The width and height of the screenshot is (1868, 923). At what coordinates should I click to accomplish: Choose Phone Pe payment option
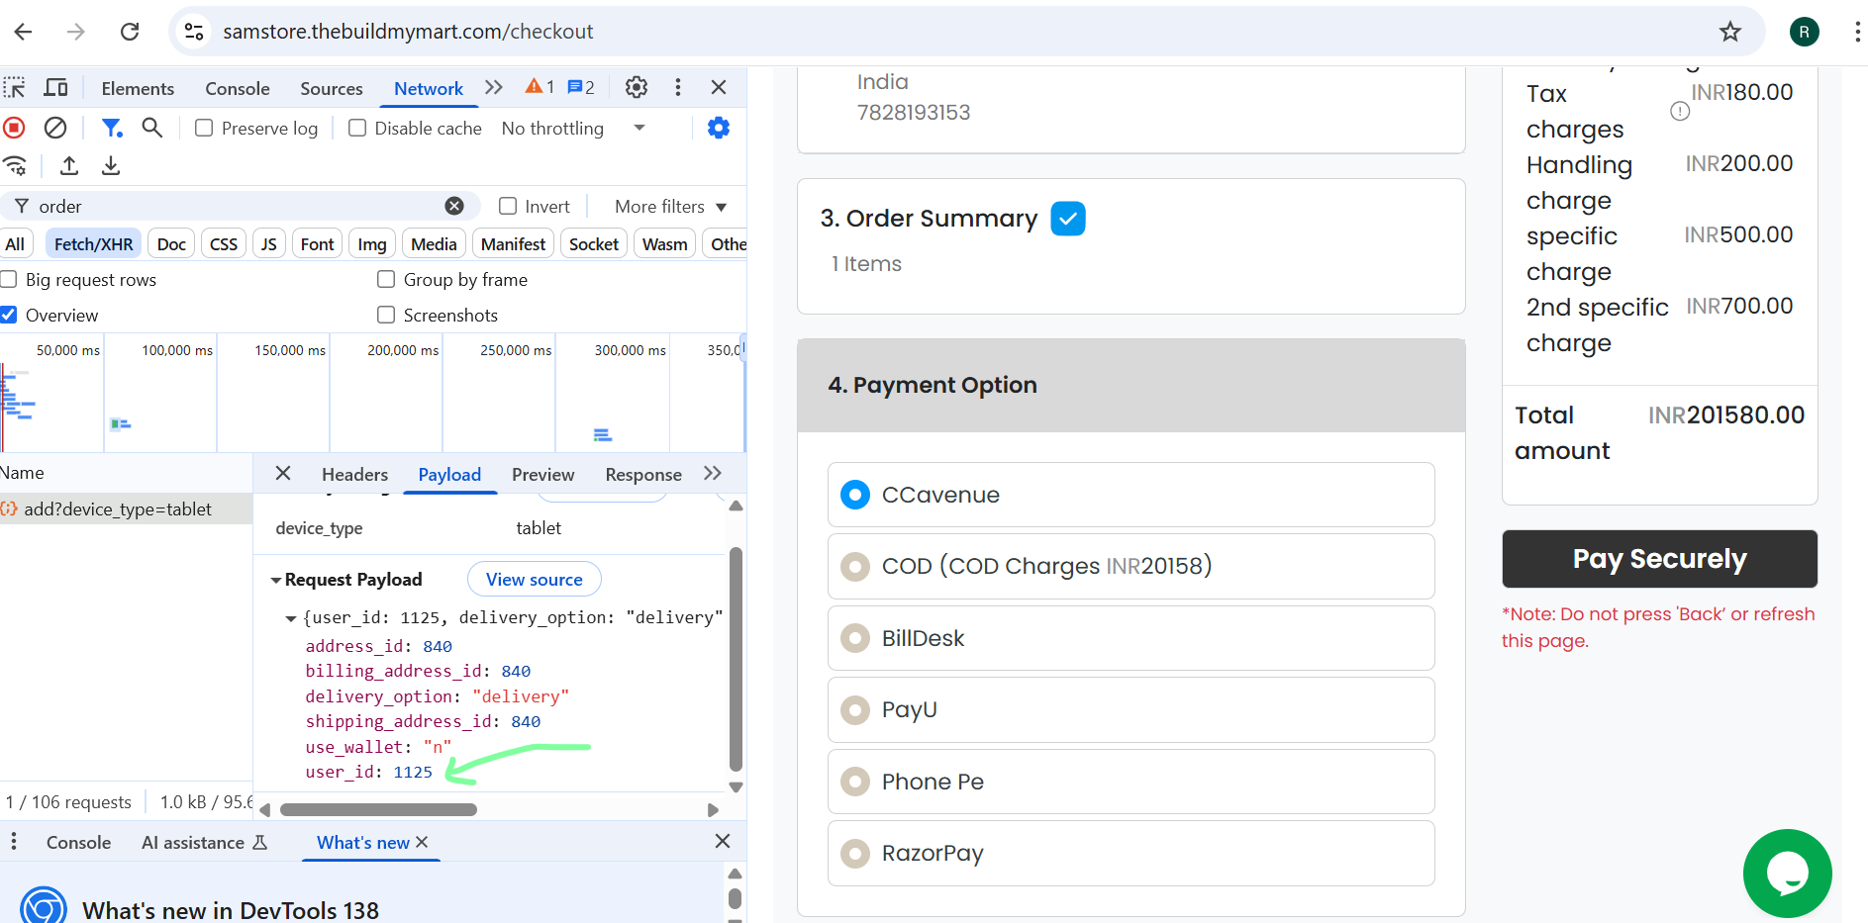coord(1131,782)
